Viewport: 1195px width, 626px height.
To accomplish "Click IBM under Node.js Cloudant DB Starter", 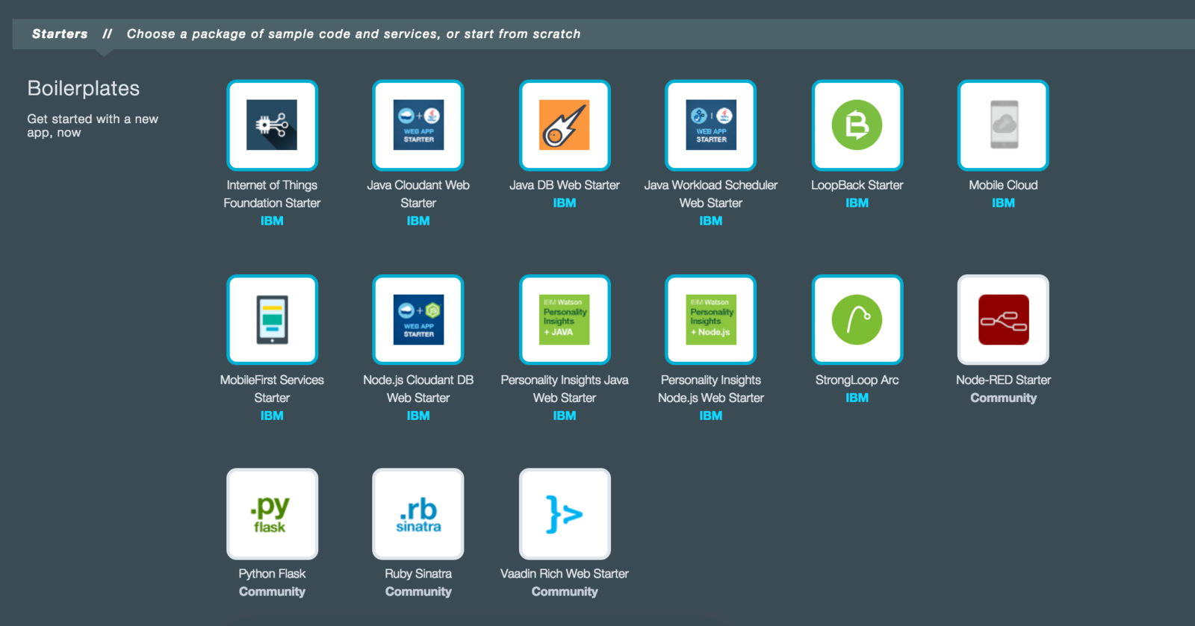I will tap(418, 416).
